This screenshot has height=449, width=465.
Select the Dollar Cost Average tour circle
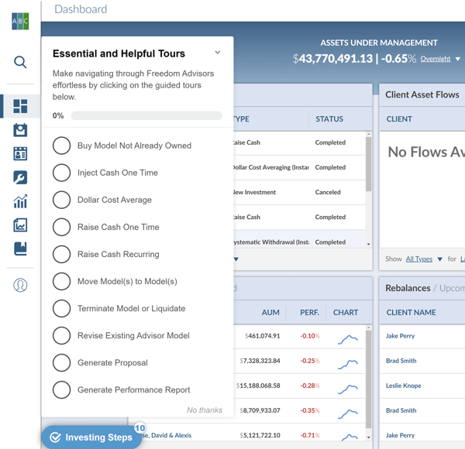pos(62,200)
